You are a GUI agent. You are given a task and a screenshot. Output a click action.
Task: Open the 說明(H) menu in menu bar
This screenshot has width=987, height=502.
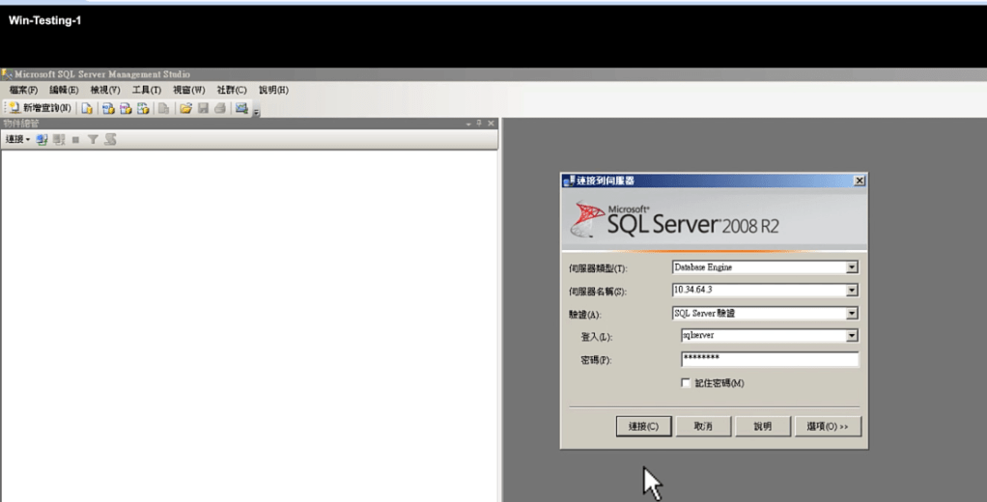pos(273,90)
